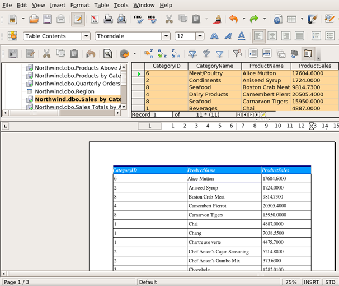The height and width of the screenshot is (286, 339).
Task: Open the Format menu
Action: (x=79, y=5)
